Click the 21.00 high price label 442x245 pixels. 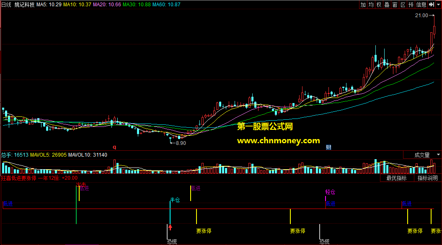tap(421, 15)
